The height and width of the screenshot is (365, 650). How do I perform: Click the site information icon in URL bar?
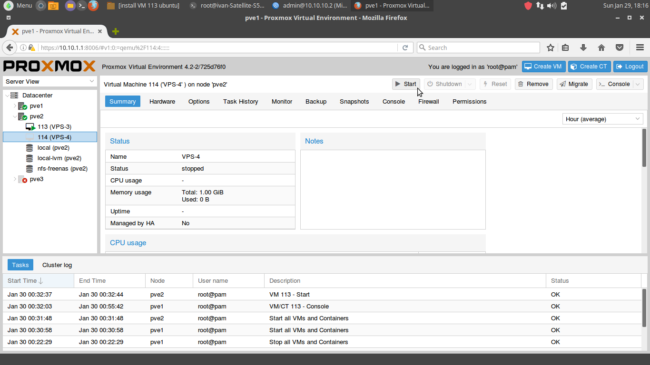point(23,48)
